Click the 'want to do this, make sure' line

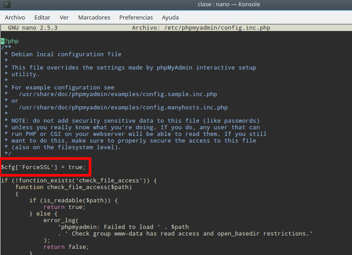(x=130, y=141)
